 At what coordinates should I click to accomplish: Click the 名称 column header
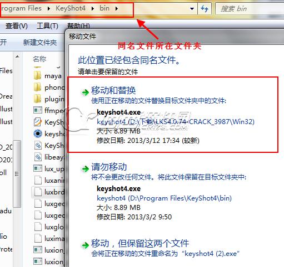click(39, 59)
